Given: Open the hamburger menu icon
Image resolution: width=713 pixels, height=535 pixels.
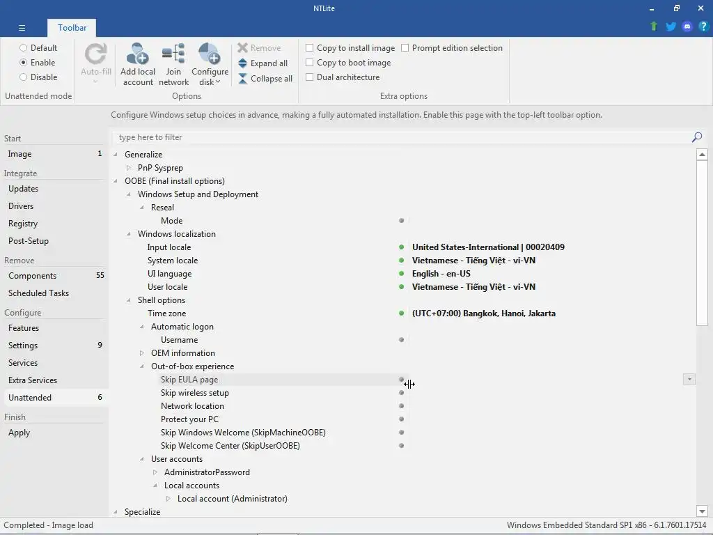Looking at the screenshot, I should (22, 28).
